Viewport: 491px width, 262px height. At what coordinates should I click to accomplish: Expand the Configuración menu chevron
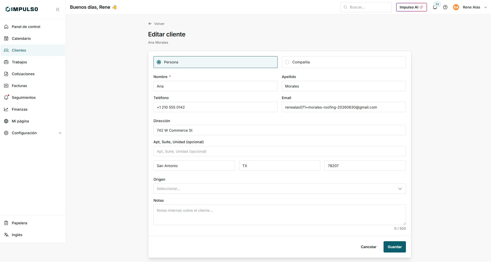(60, 133)
